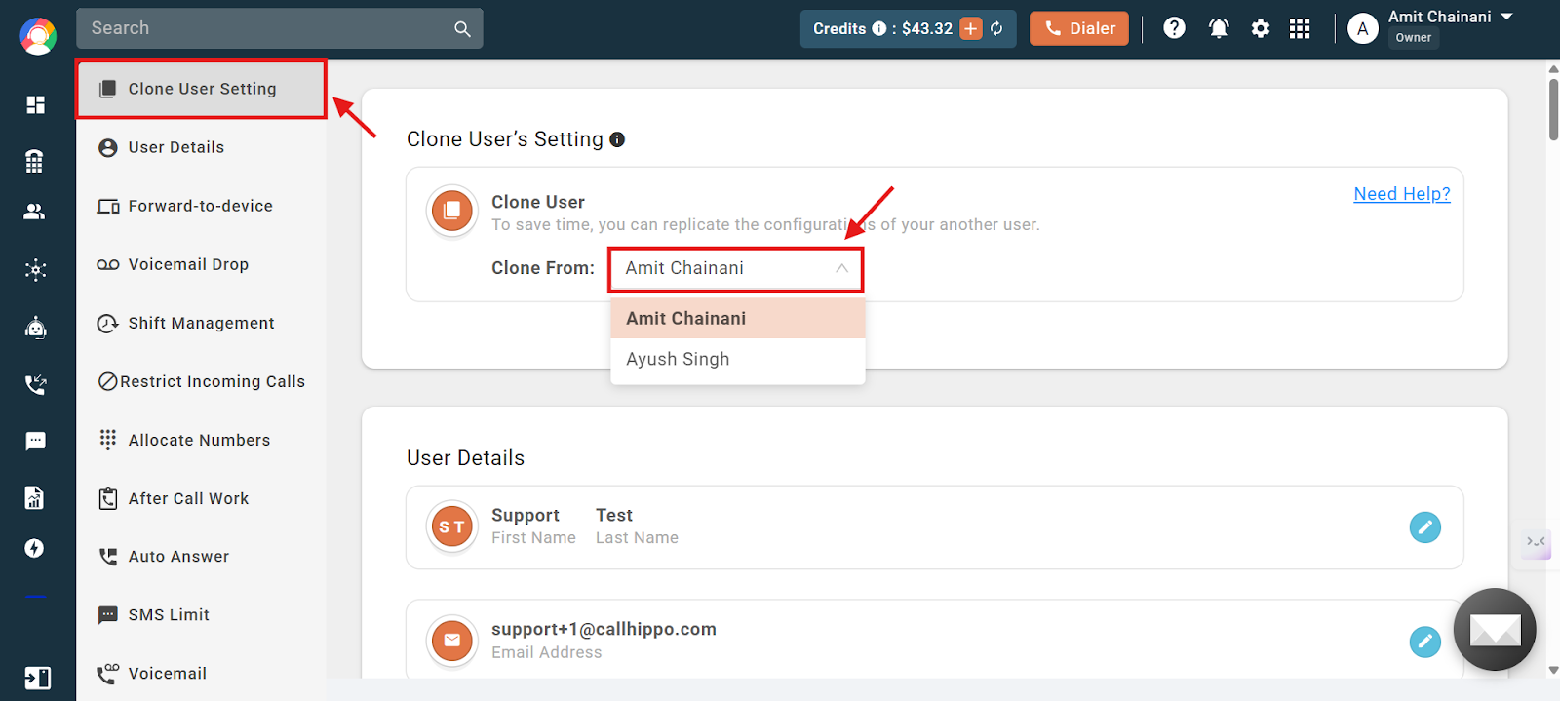Open the numbers keypad icon in sidebar
Viewport: 1560px width, 701px height.
point(35,161)
